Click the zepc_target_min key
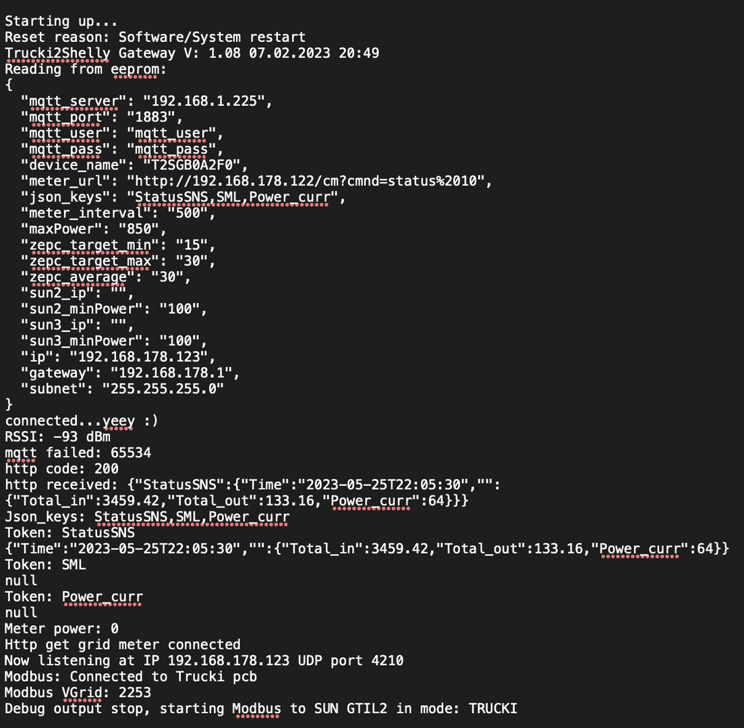The height and width of the screenshot is (728, 744). pos(90,246)
